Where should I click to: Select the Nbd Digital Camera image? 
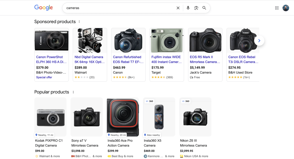coord(90,41)
